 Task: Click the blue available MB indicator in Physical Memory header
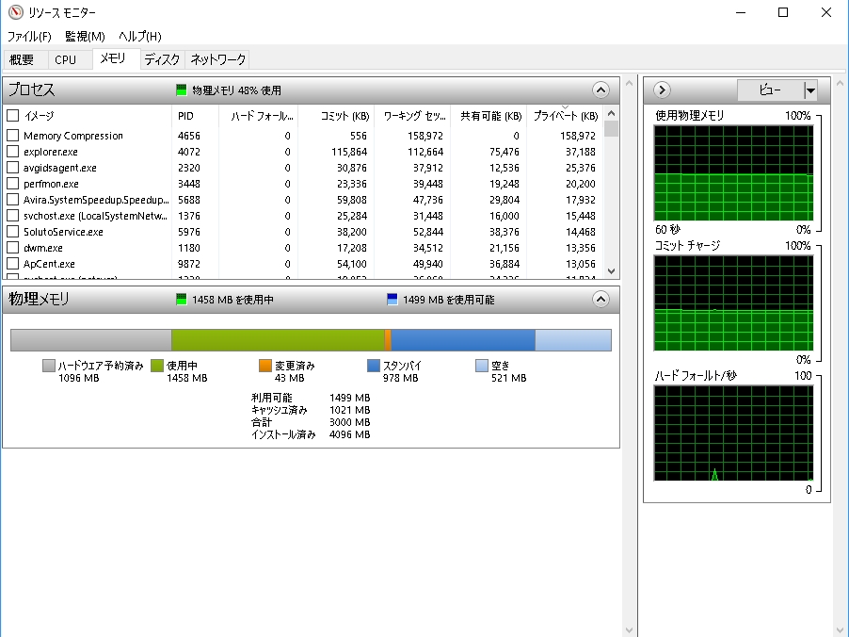coord(392,300)
